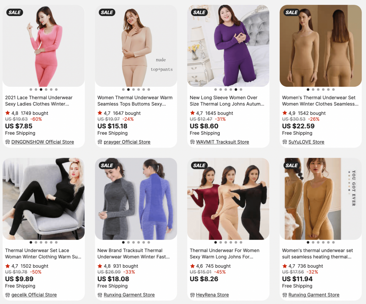Click star rating icon of 2021 Lace Thermal Underwear
The width and height of the screenshot is (366, 304).
7,113
